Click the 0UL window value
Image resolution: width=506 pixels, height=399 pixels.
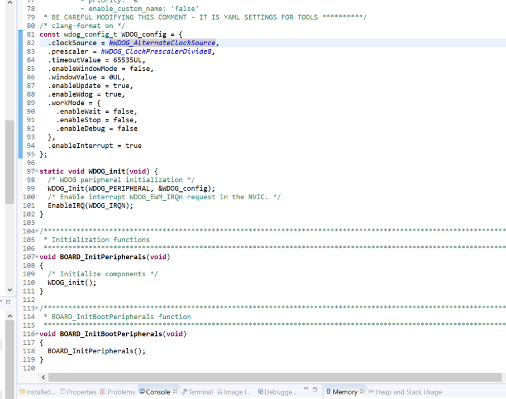point(115,77)
